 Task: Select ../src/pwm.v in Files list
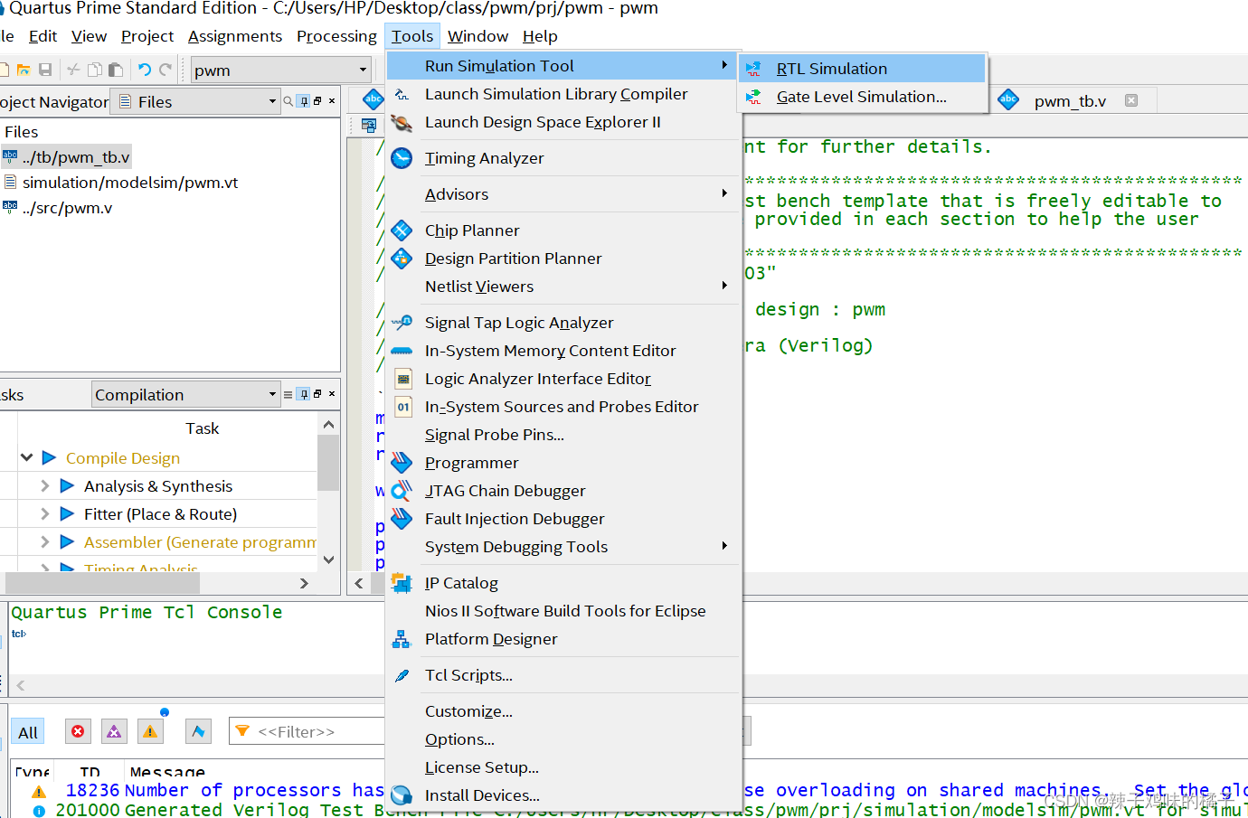click(68, 208)
